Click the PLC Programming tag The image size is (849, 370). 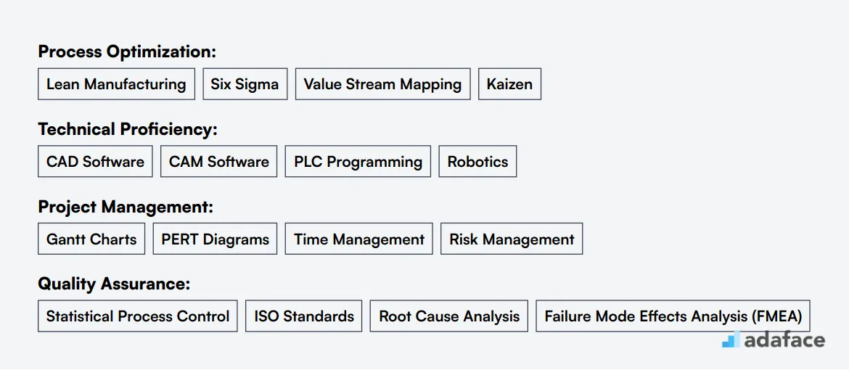pos(358,162)
